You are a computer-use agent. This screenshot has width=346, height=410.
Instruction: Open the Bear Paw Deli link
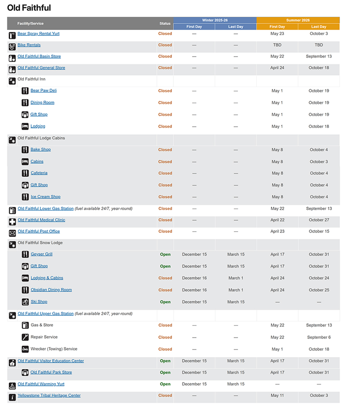coord(43,91)
